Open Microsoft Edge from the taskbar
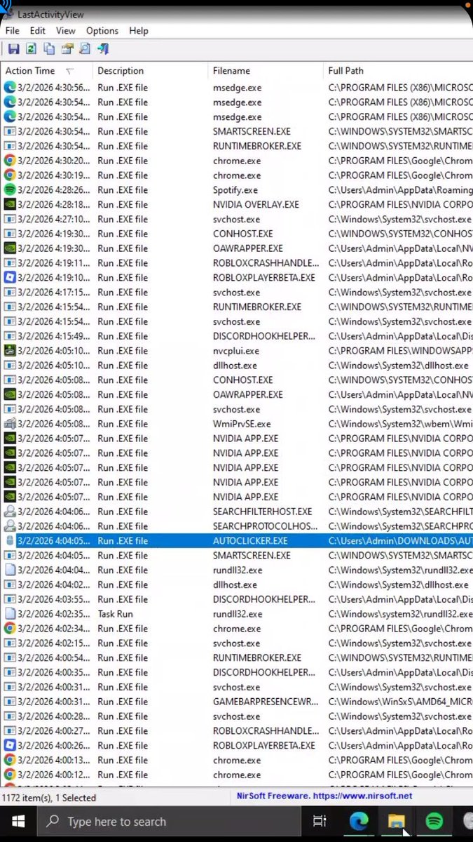Viewport: 473px width, 842px height. tap(359, 822)
